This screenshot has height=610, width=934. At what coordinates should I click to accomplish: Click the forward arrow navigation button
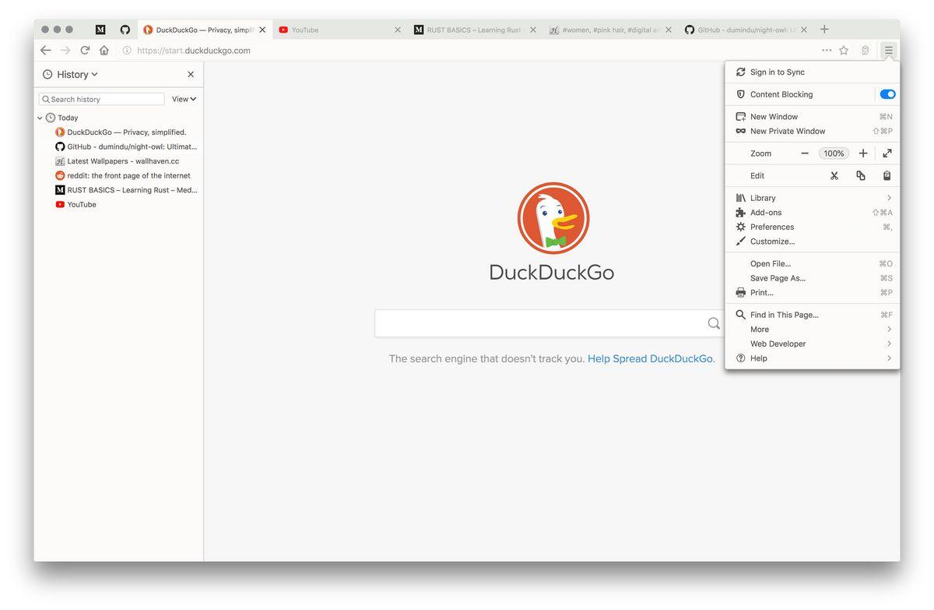pos(65,50)
